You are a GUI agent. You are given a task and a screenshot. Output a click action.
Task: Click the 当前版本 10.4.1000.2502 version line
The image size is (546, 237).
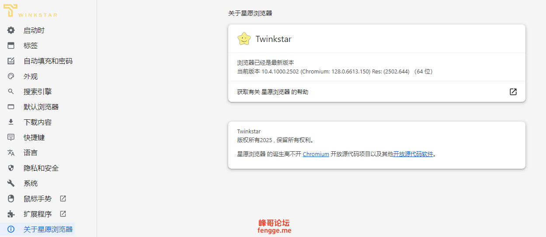pos(335,71)
